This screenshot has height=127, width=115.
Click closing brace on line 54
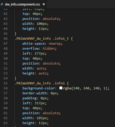point(16,78)
